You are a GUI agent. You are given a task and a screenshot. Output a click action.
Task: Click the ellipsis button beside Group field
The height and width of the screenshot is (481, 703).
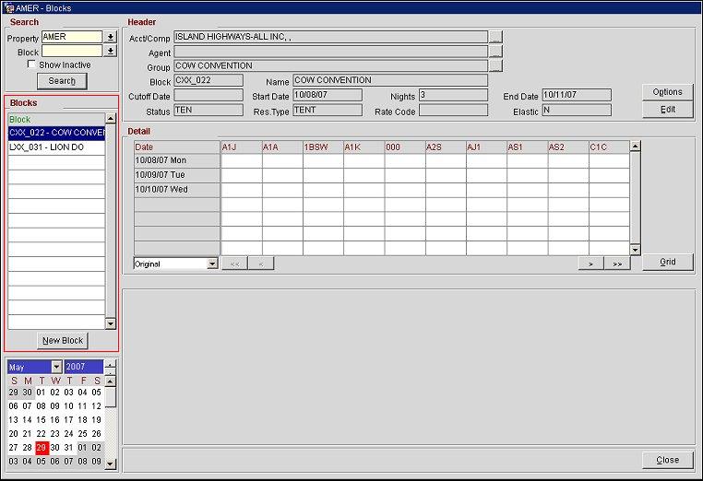click(x=495, y=66)
